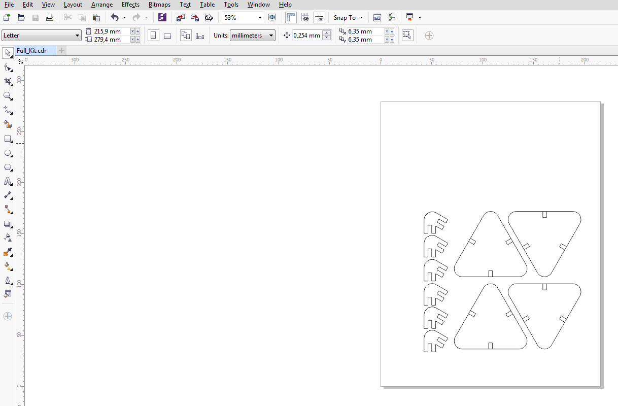Select the Rectangle tool

click(x=8, y=139)
